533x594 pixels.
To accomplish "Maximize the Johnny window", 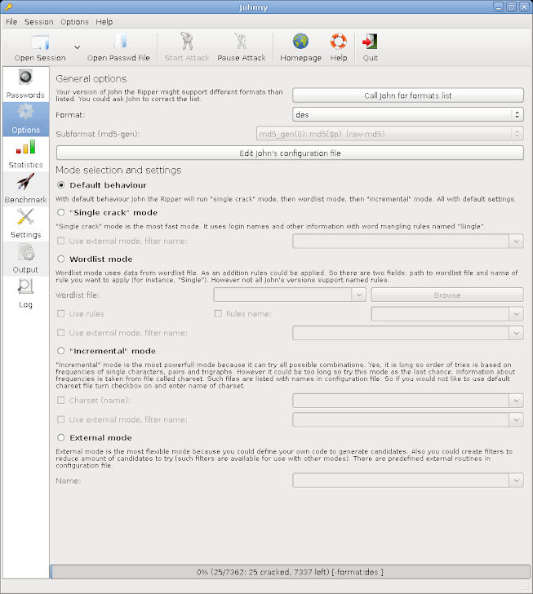I will click(x=512, y=7).
